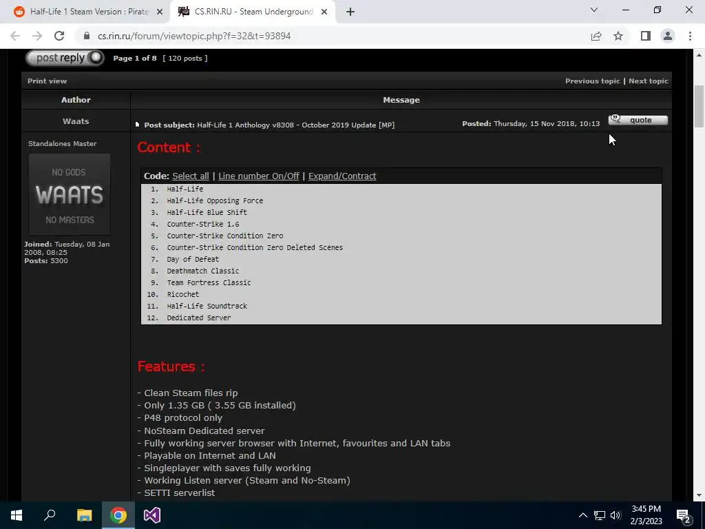Viewport: 705px width, 529px height.
Task: Click code line 'Ricochet'
Action: pos(183,294)
